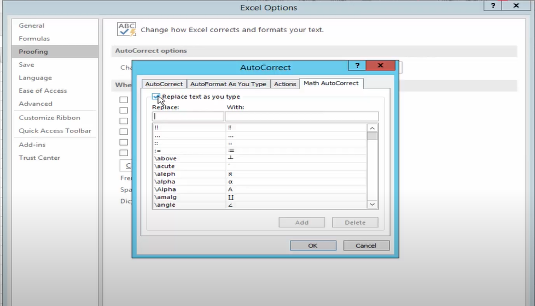This screenshot has width=535, height=306.
Task: Click Cancel in the AutoCorrect dialog
Action: point(366,245)
